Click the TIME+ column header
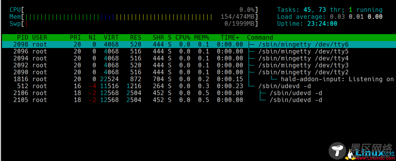The height and width of the screenshot is (161, 396). [x=230, y=38]
